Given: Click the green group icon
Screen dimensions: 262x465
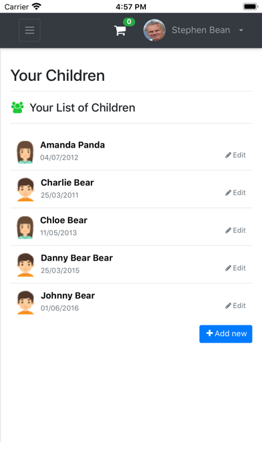Looking at the screenshot, I should [17, 108].
